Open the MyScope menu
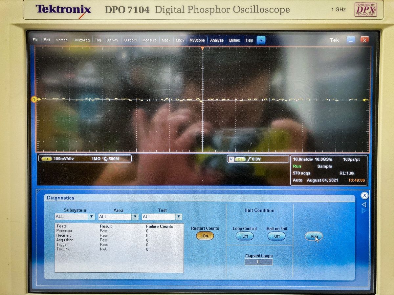 pos(197,40)
